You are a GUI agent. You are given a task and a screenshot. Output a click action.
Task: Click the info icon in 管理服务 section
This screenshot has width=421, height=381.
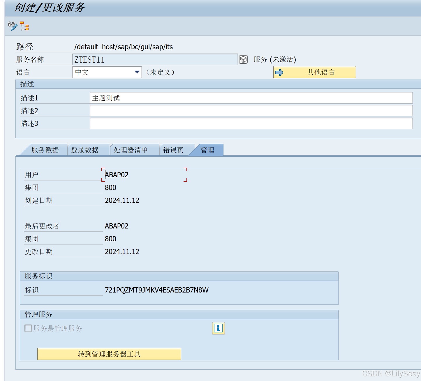click(x=218, y=328)
